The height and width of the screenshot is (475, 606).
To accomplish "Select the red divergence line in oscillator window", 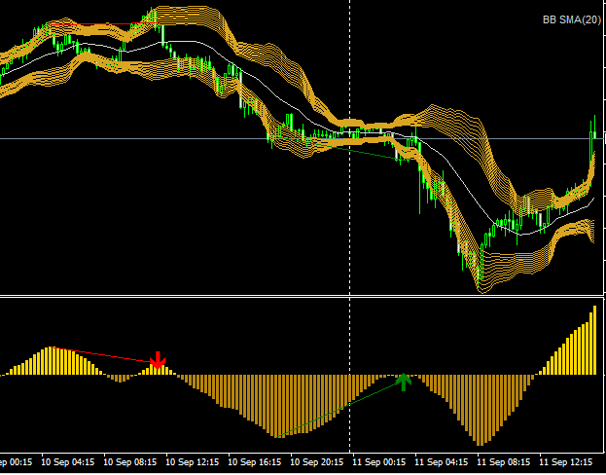I will pos(107,355).
